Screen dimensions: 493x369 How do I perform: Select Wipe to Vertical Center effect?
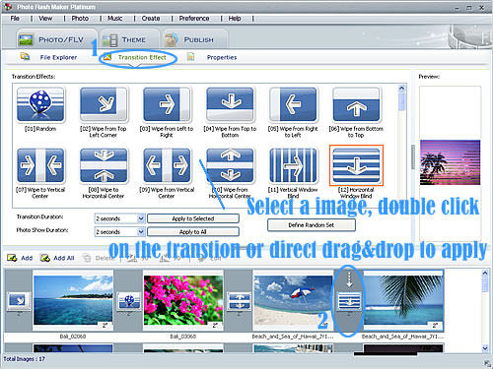40,165
